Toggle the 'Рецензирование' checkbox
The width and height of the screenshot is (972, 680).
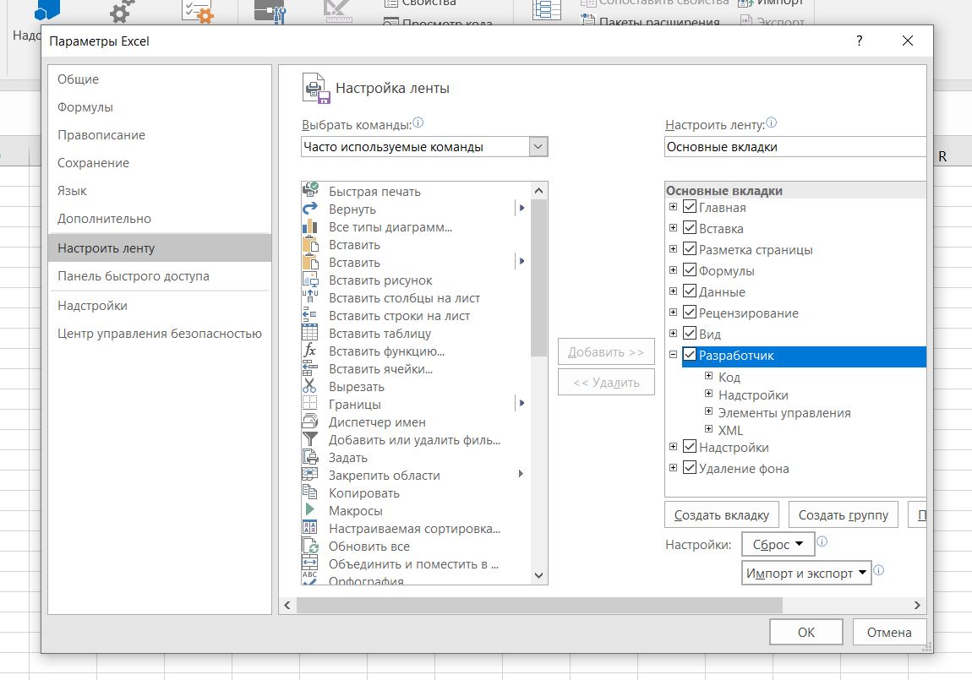(x=690, y=313)
